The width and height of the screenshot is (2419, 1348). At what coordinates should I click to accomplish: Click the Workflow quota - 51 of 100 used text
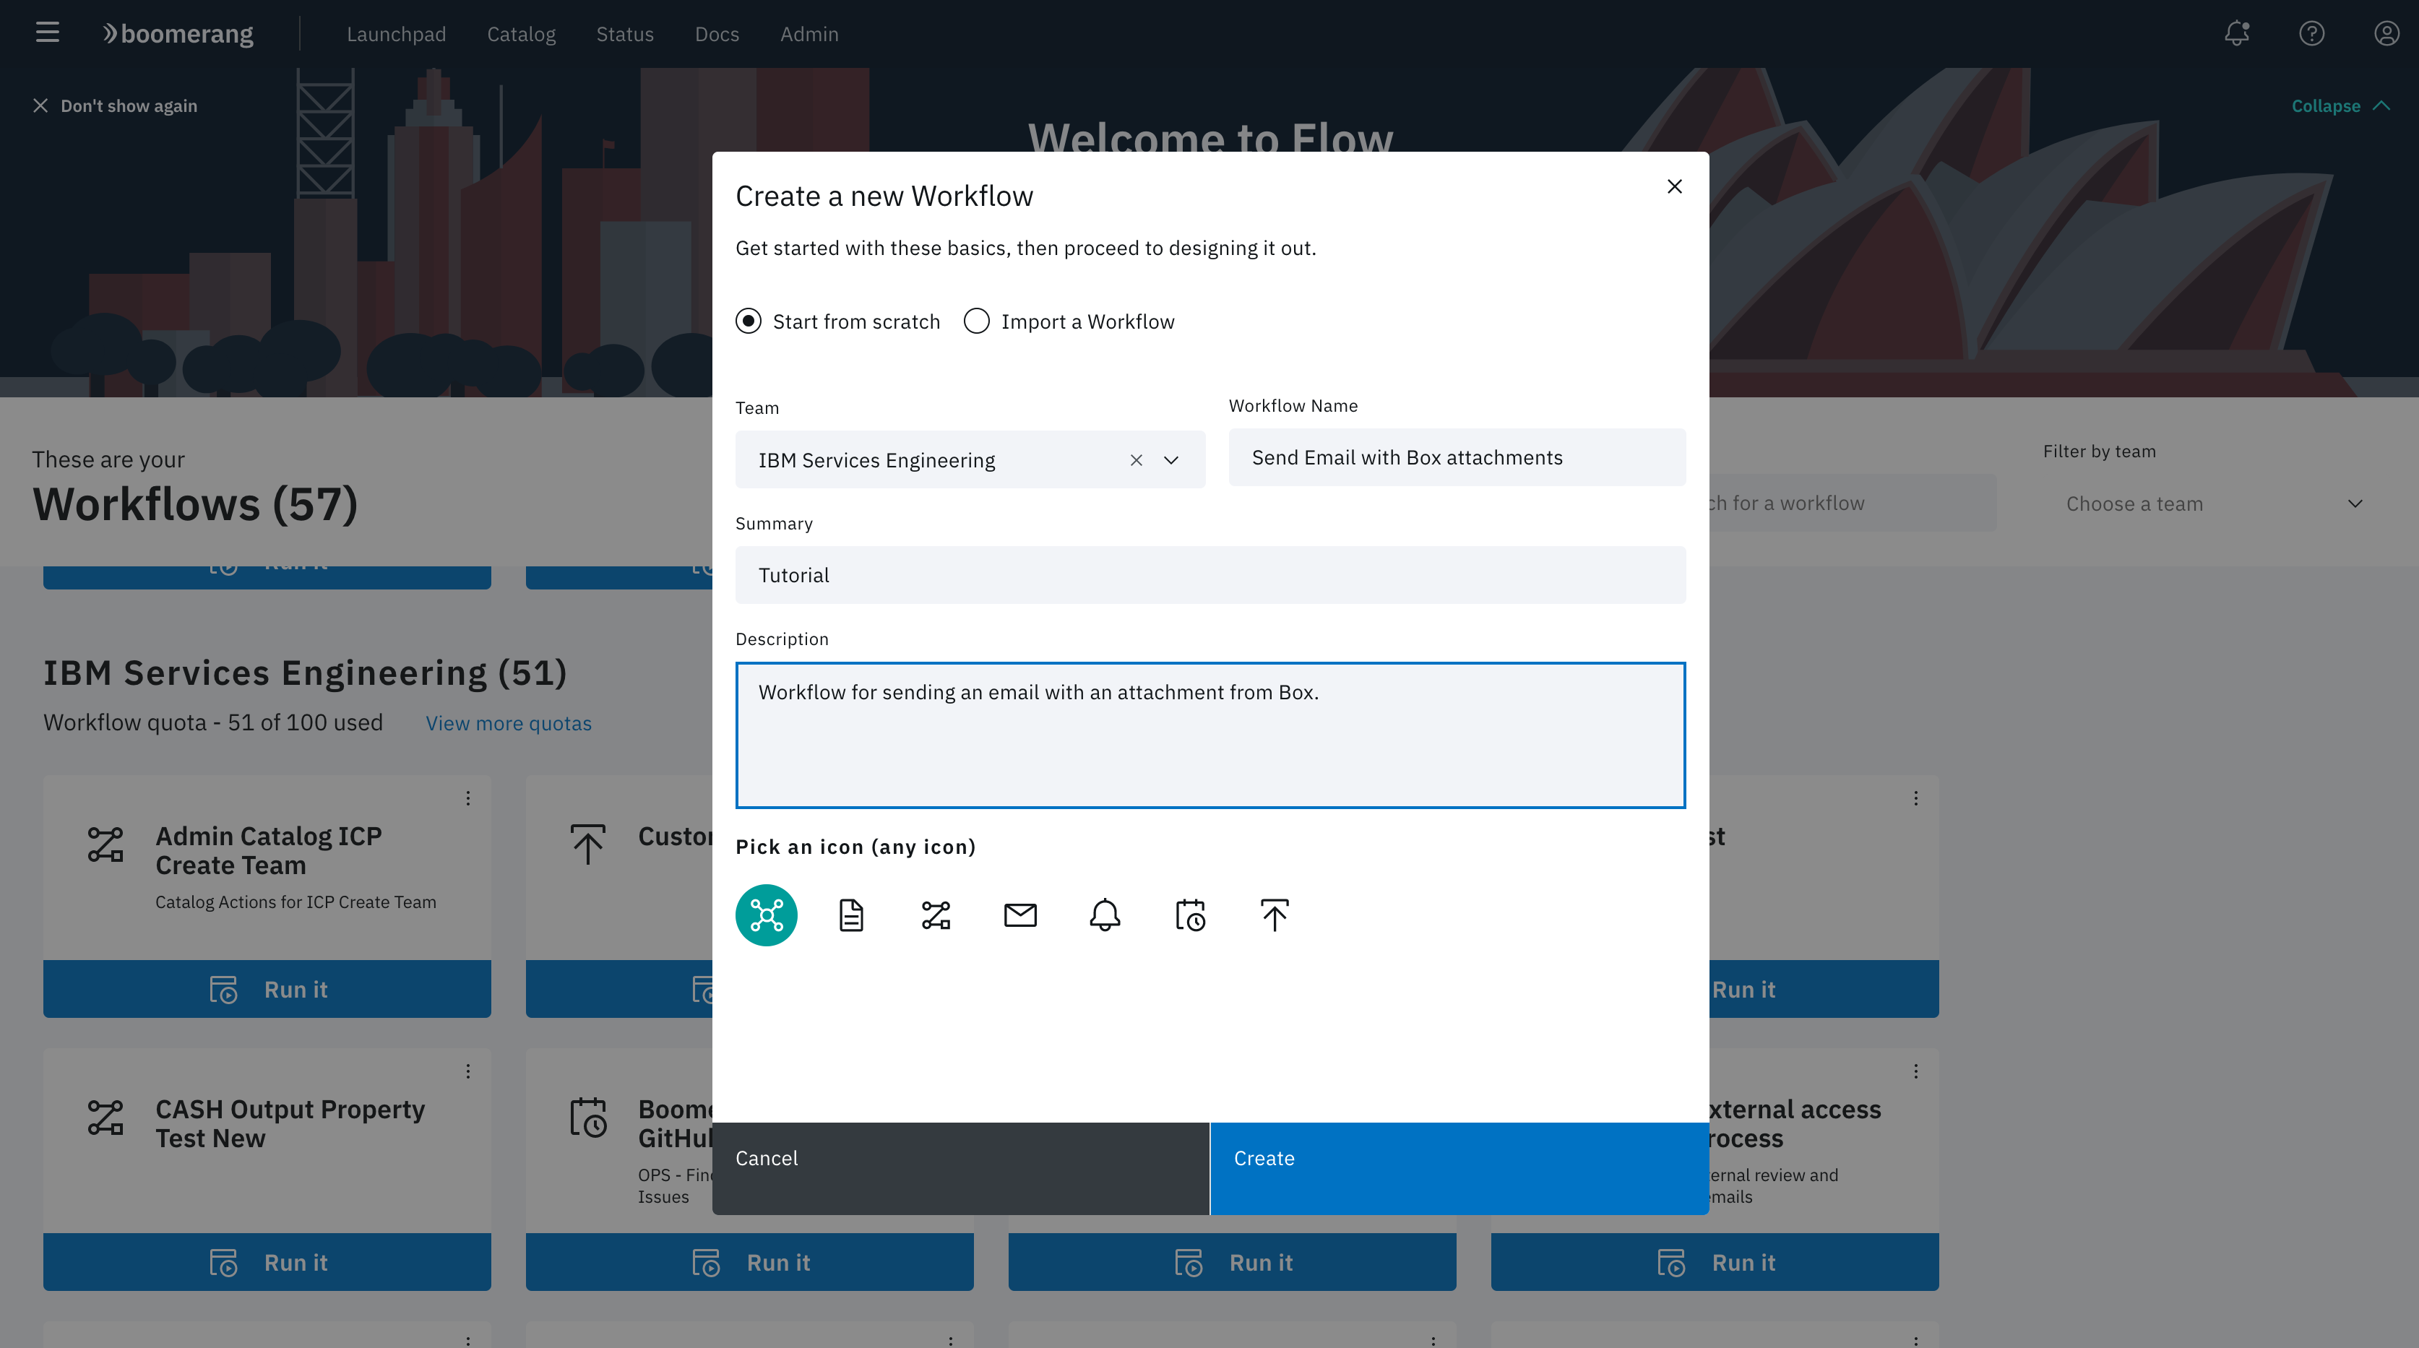[213, 722]
